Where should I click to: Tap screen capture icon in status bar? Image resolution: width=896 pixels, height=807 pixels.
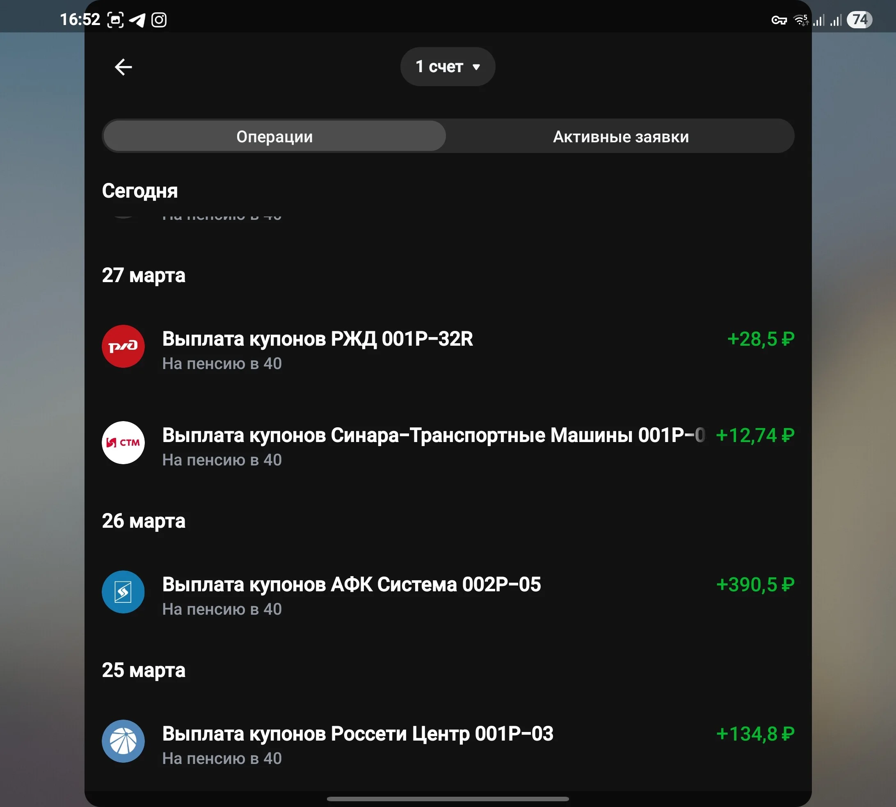(x=115, y=20)
